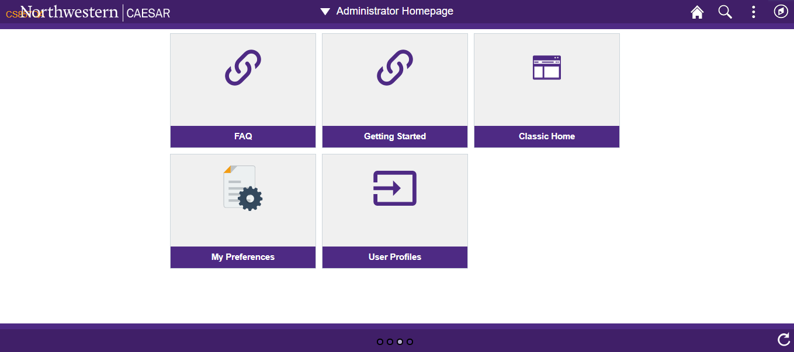The width and height of the screenshot is (794, 352).
Task: Click the FAQ link tile icon
Action: tap(242, 68)
